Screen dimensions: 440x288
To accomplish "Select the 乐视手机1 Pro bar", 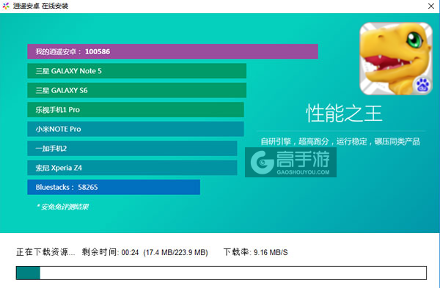I will [136, 110].
